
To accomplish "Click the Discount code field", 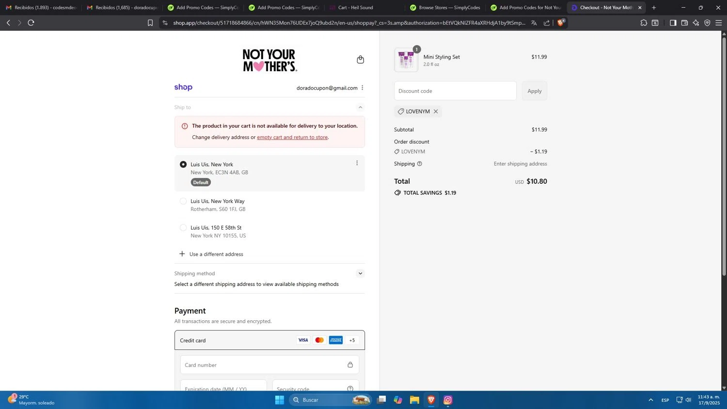I will coord(455,91).
